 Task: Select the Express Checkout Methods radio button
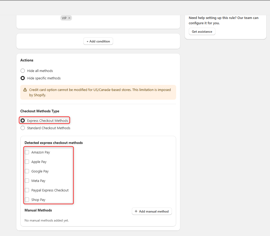point(23,121)
